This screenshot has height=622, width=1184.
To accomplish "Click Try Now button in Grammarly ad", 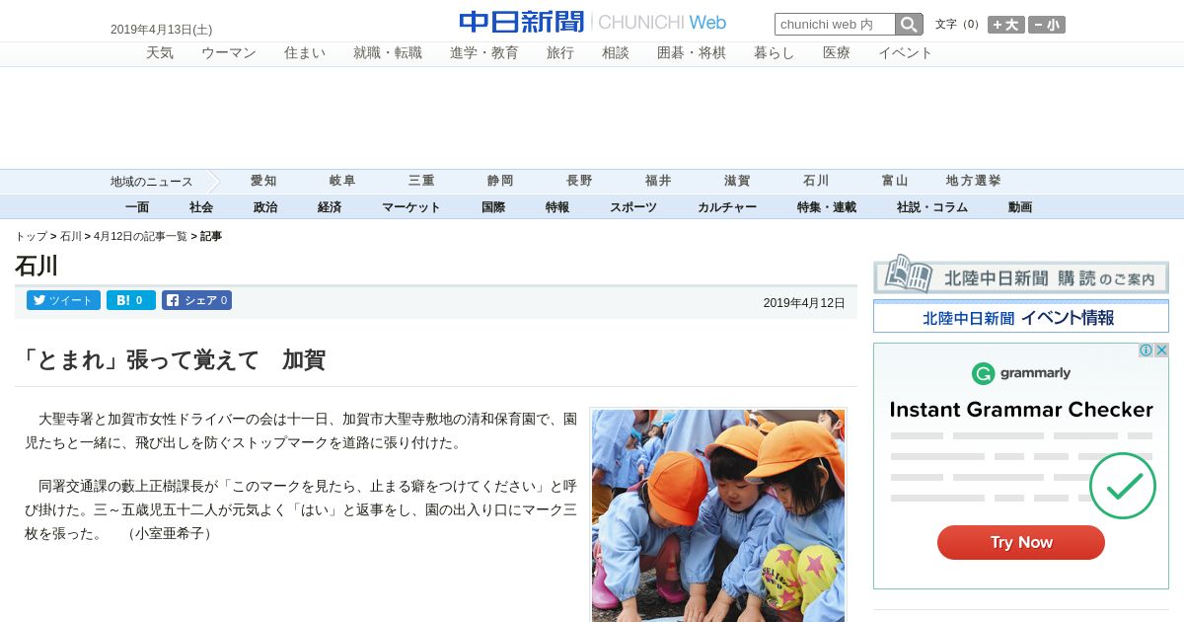I will [x=1021, y=542].
